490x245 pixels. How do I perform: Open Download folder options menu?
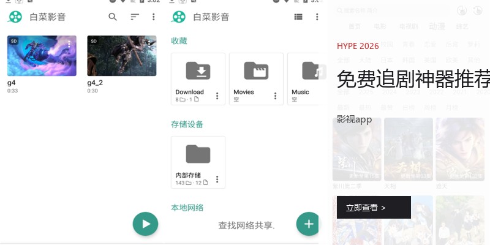pyautogui.click(x=217, y=96)
